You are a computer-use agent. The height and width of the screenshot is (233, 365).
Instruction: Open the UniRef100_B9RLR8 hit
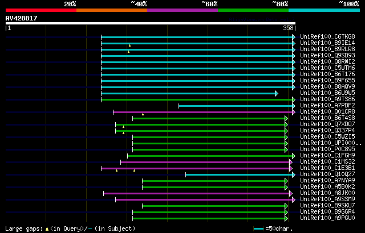pyautogui.click(x=327, y=49)
